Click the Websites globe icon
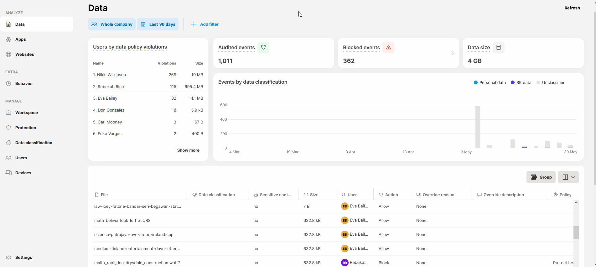 (x=8, y=54)
